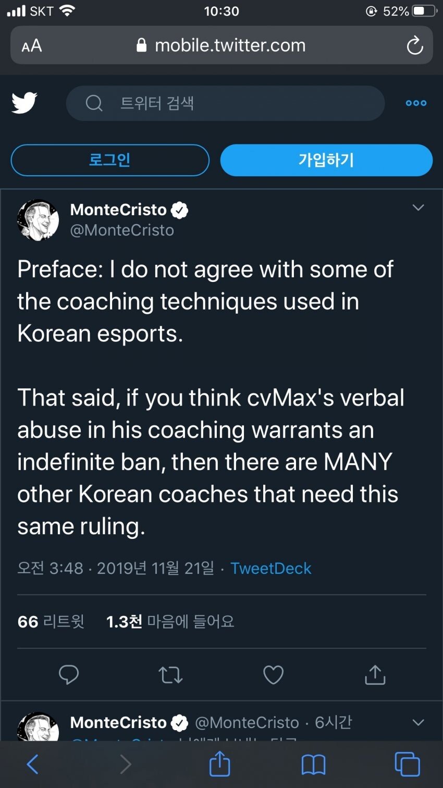The height and width of the screenshot is (788, 443).
Task: Open MonteCristo's profile picture
Action: pos(39,220)
